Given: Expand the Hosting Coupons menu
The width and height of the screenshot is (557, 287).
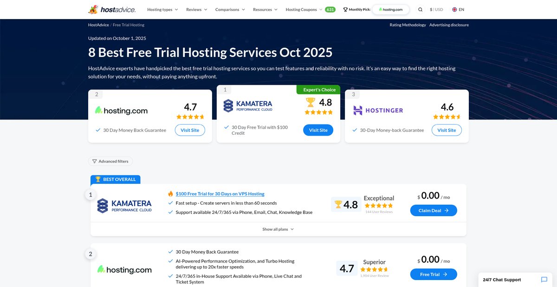Looking at the screenshot, I should (x=304, y=9).
